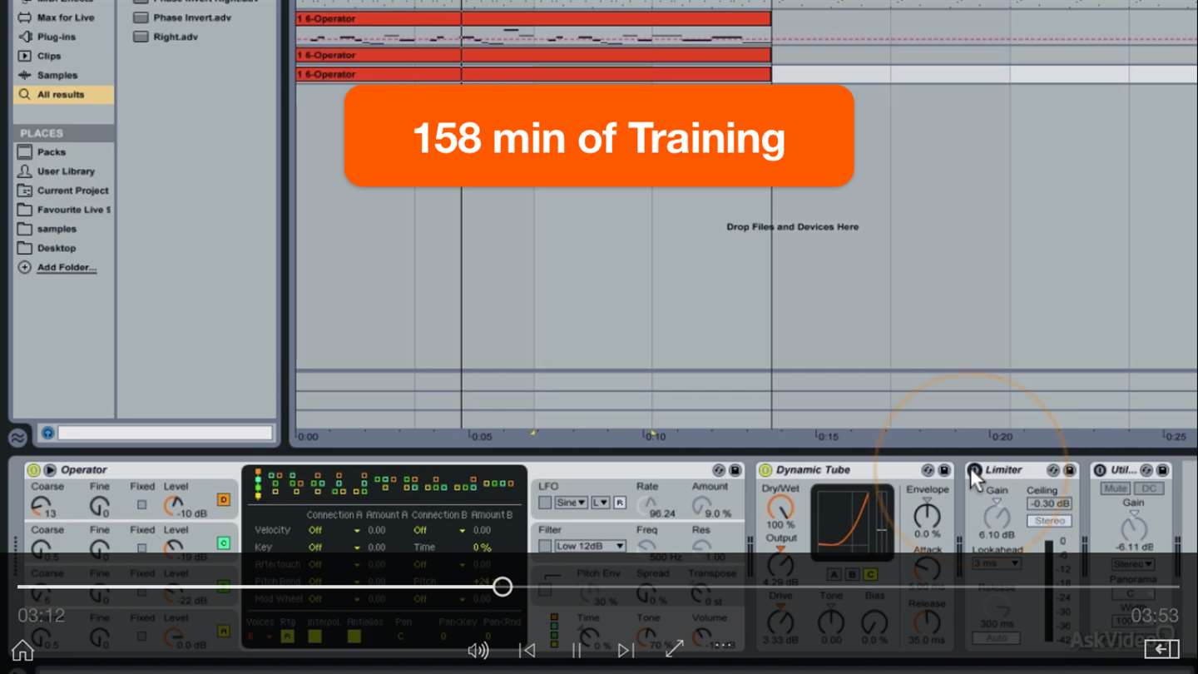Viewport: 1198px width, 674px height.
Task: Enable Fixed mode for oscillator C
Action: [141, 548]
